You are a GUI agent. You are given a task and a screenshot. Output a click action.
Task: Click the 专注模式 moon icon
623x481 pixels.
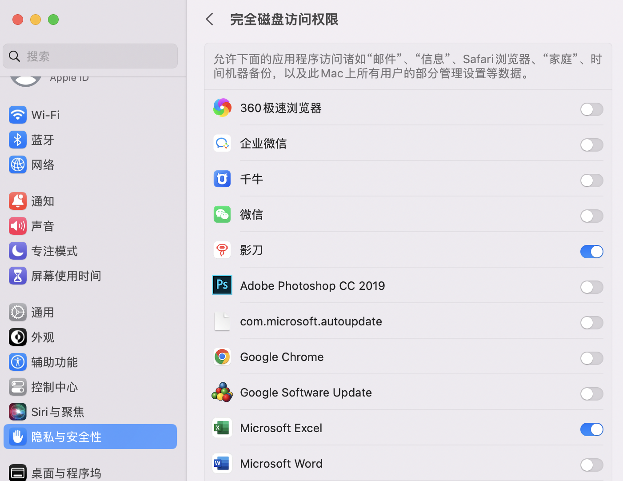point(18,251)
